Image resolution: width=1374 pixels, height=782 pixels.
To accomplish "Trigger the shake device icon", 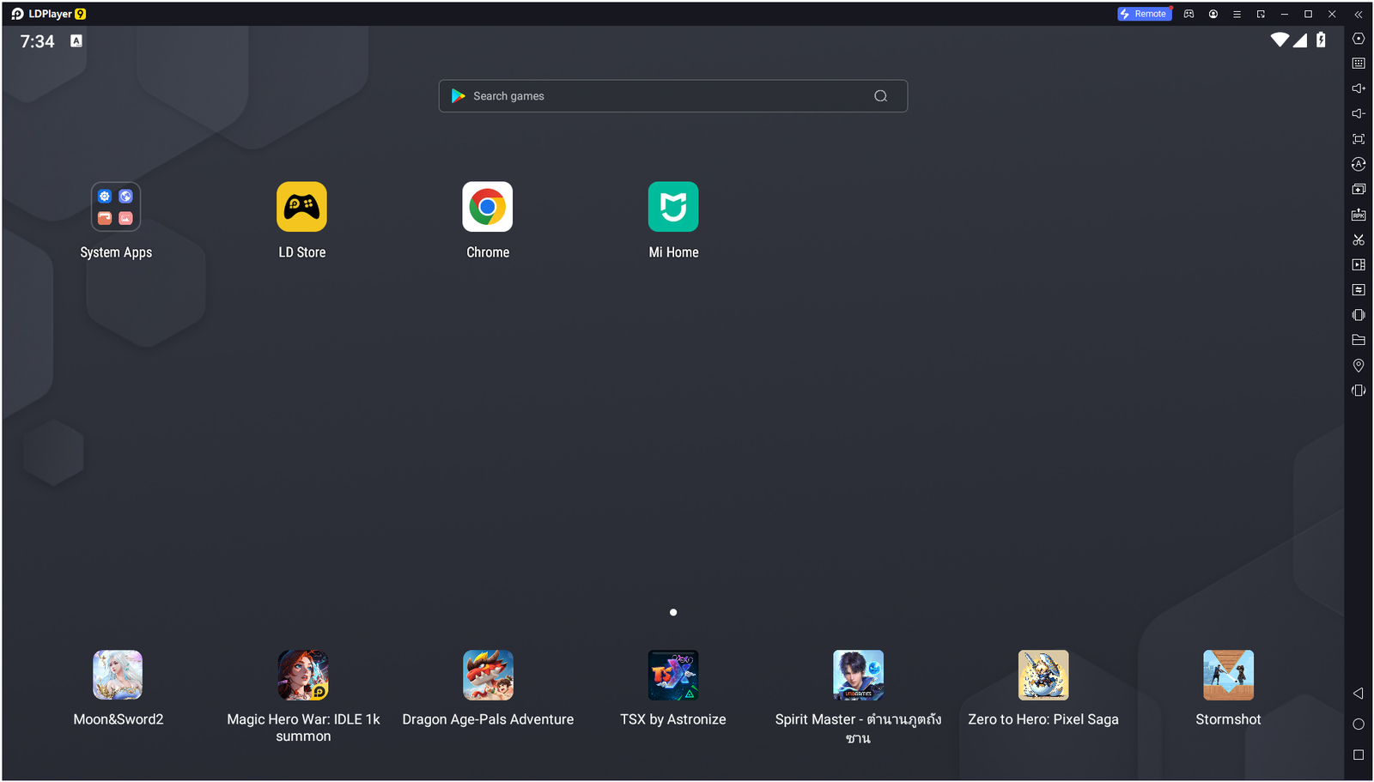I will tap(1359, 315).
